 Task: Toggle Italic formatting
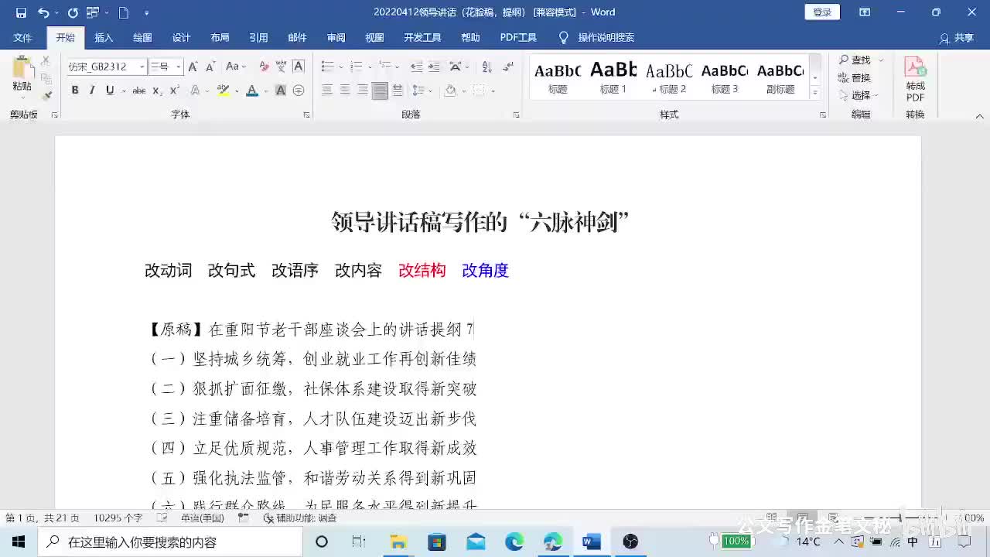pos(92,91)
